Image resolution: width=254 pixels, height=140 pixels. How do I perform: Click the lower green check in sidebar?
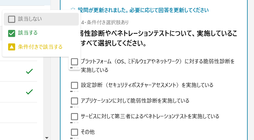(x=29, y=92)
